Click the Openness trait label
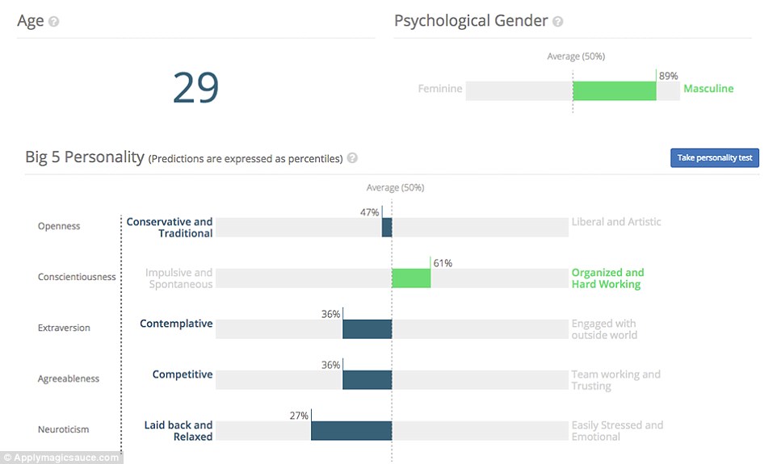The height and width of the screenshot is (464, 777). (x=59, y=227)
